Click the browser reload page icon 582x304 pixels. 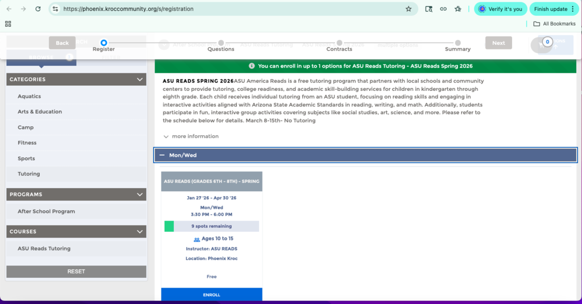[x=38, y=9]
